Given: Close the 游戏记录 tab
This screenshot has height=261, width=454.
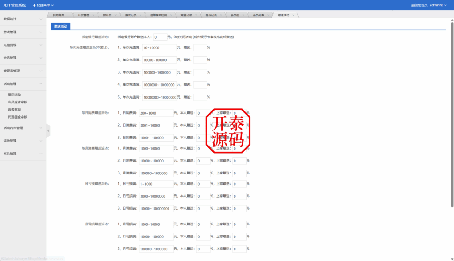Looking at the screenshot, I should (141, 14).
